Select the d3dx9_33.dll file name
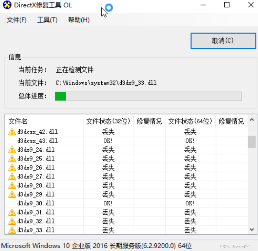Viewport: 258px width, 251px height. pyautogui.click(x=36, y=230)
